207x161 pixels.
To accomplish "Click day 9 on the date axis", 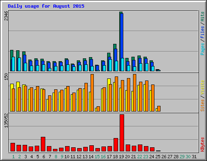I will 62,157.
